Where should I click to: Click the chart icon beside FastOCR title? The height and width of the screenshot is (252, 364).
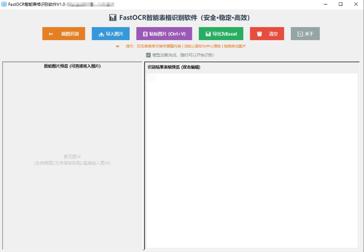[x=113, y=18]
